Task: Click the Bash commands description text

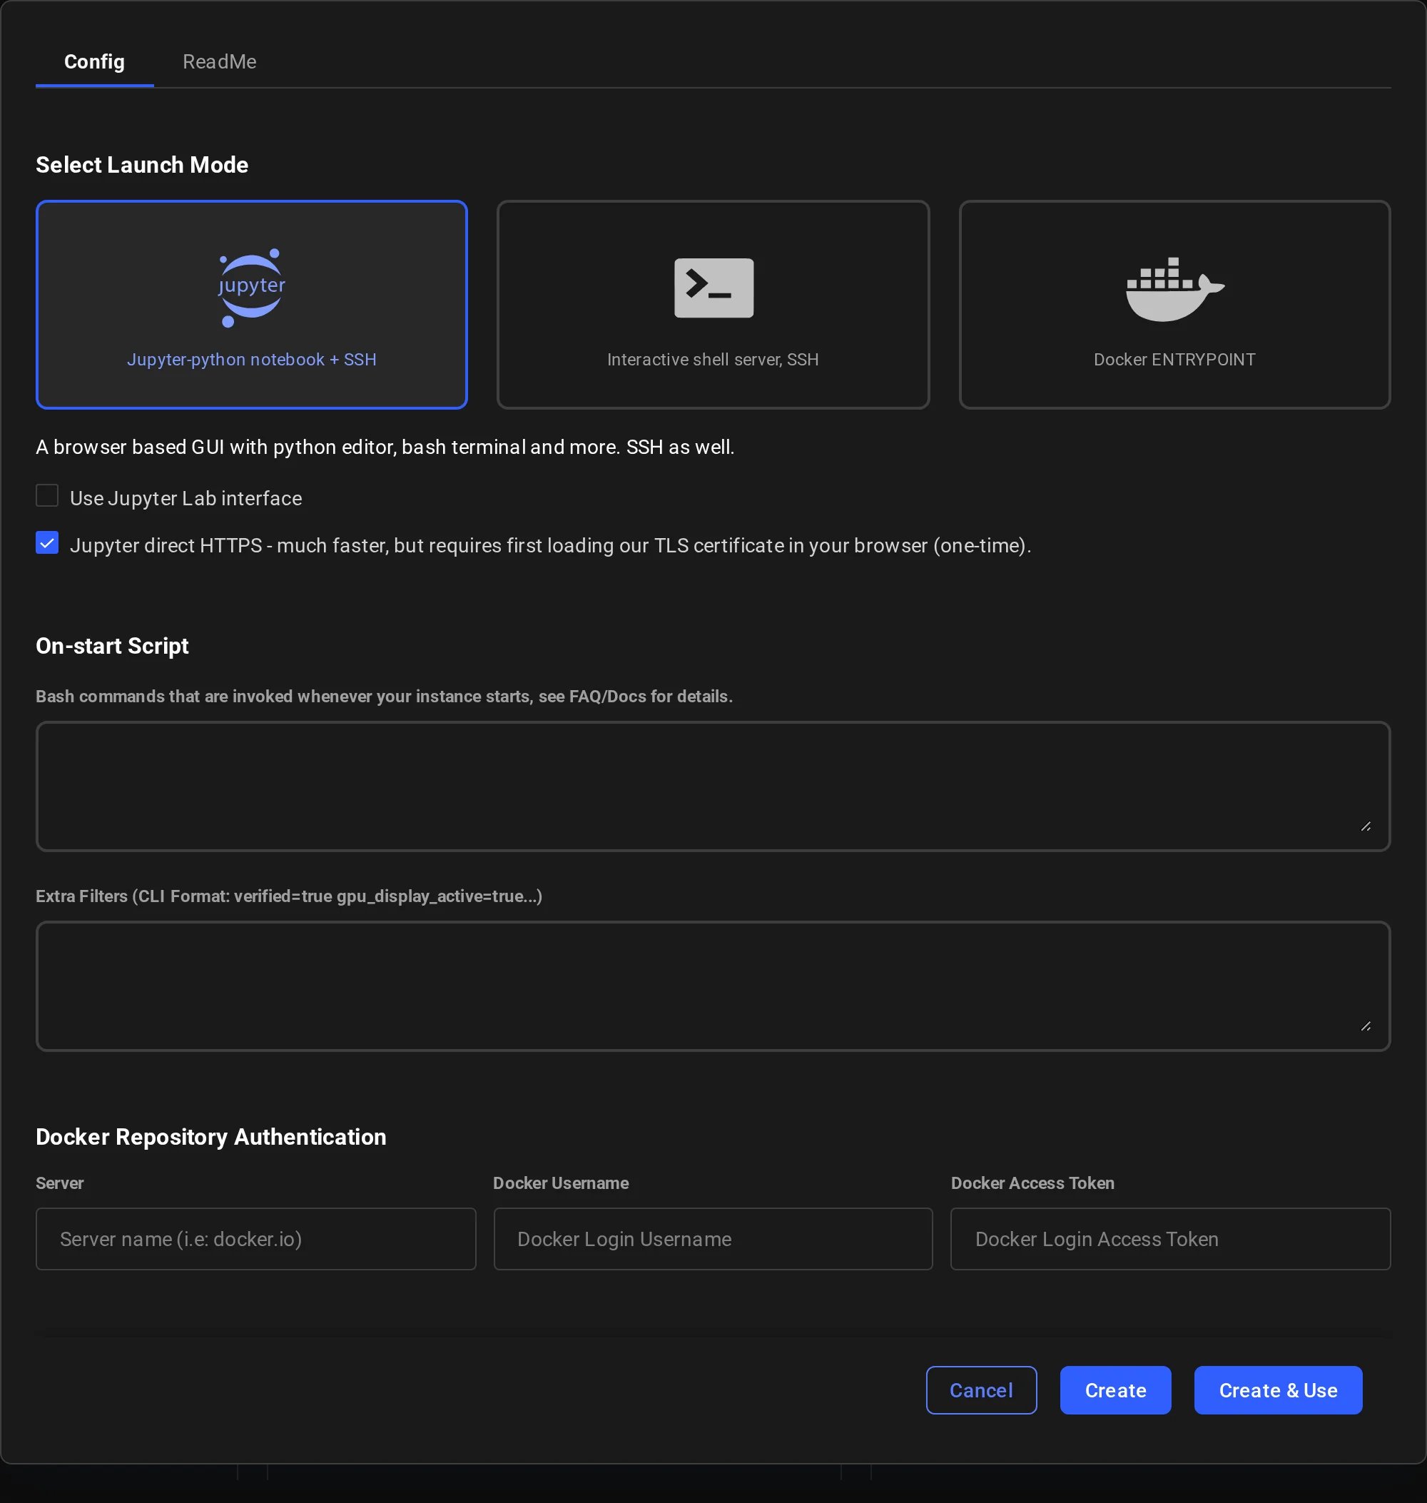Action: (384, 697)
